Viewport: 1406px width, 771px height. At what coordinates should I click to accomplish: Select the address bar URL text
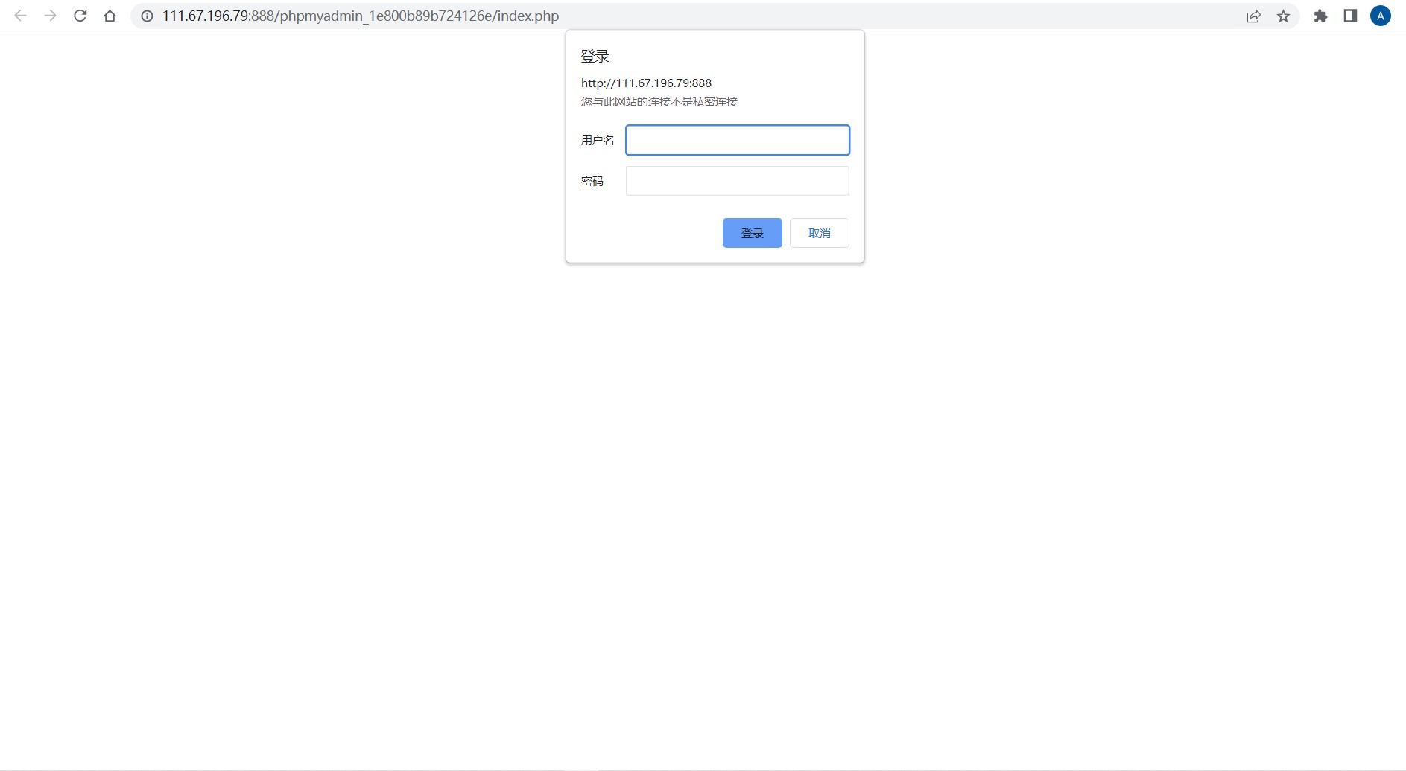point(361,16)
